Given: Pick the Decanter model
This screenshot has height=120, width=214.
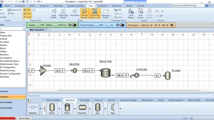Looking at the screenshot, I should pyautogui.click(x=82, y=108).
